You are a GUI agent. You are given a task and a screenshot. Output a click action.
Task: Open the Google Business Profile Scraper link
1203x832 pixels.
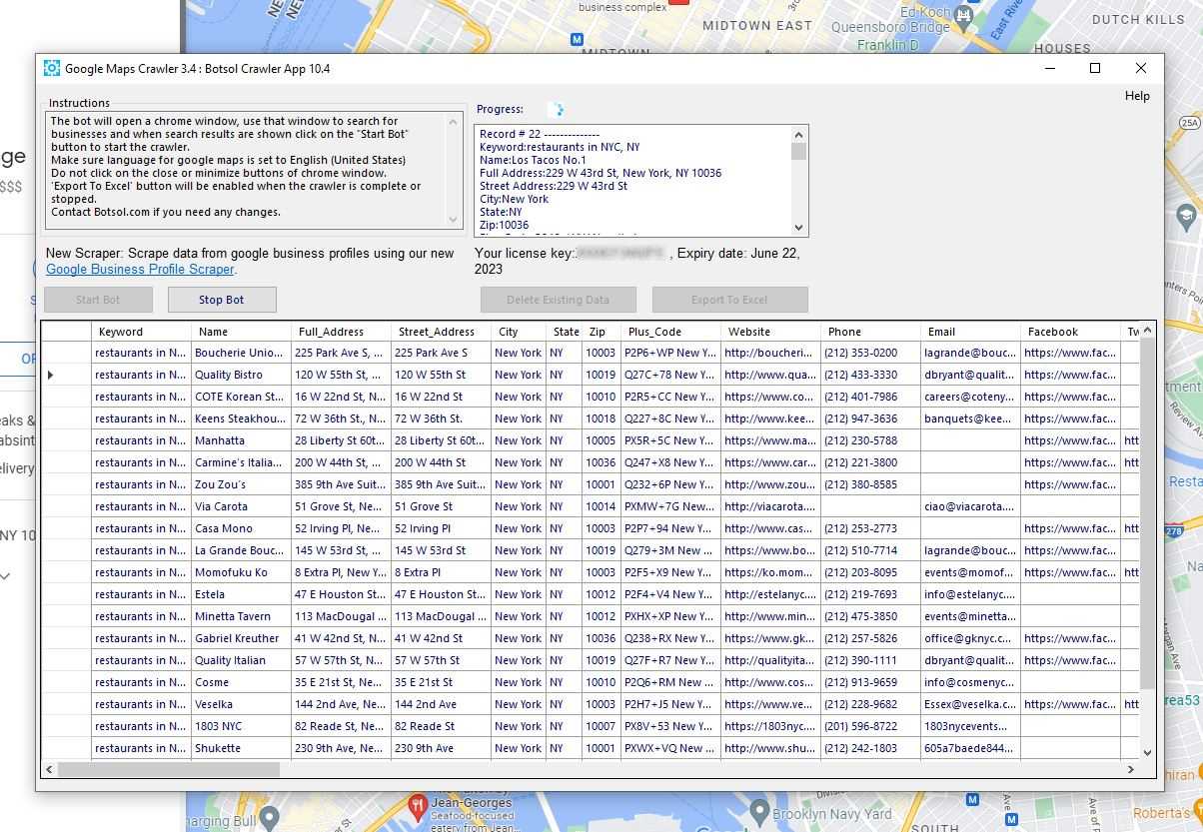tap(141, 270)
